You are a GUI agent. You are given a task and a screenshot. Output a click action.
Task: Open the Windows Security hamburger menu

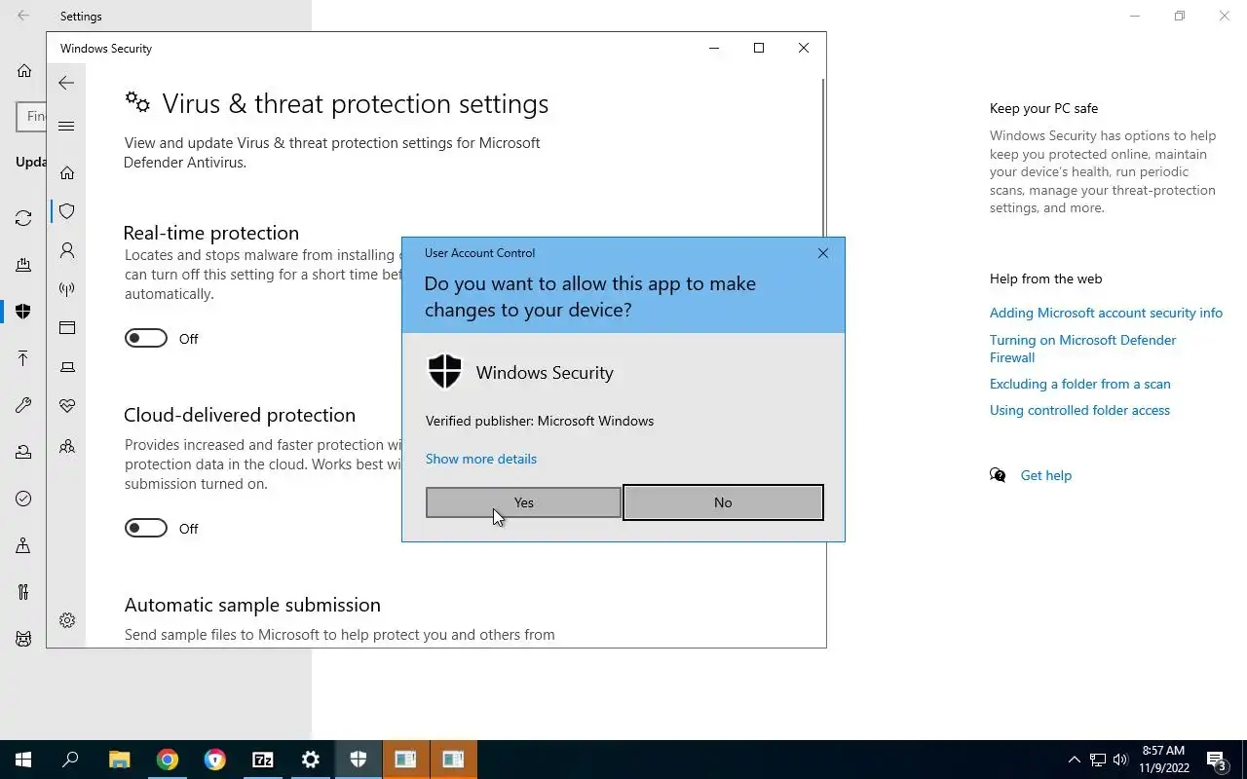coord(66,126)
